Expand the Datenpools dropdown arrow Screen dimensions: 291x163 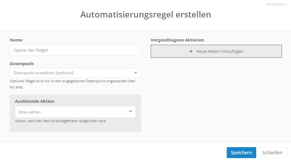pyautogui.click(x=136, y=73)
